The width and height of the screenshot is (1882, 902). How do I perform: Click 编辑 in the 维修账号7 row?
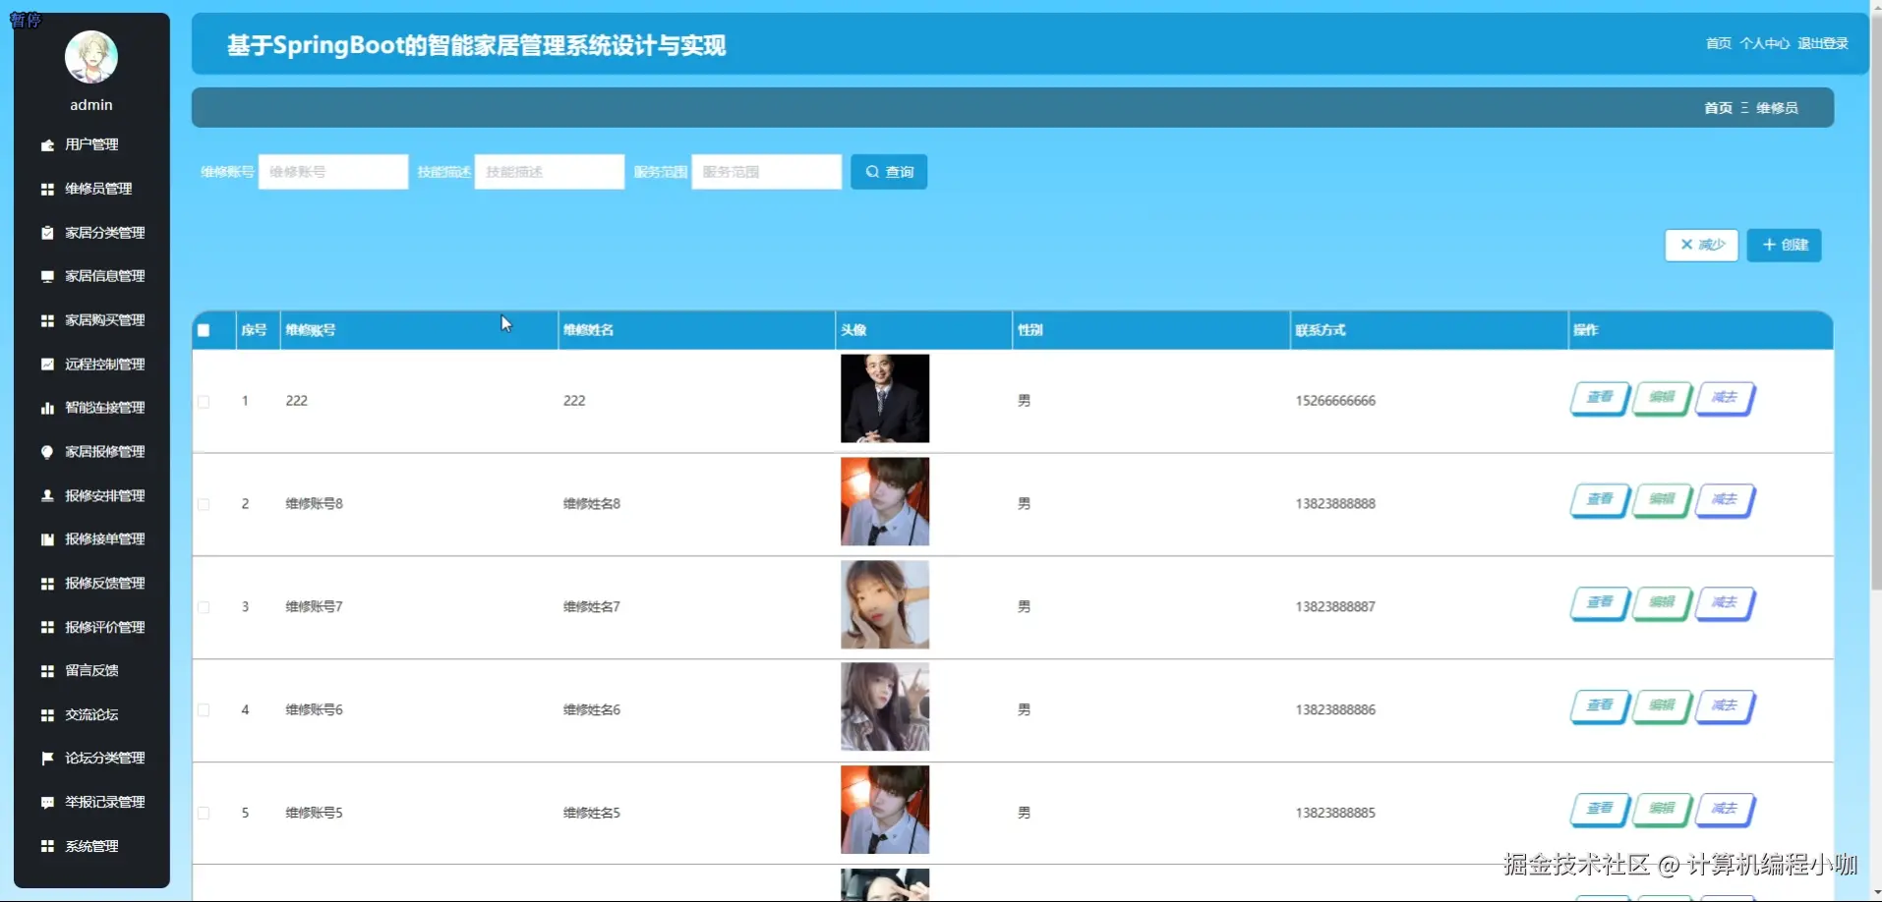tap(1662, 603)
